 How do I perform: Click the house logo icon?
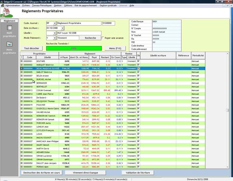pos(6,13)
